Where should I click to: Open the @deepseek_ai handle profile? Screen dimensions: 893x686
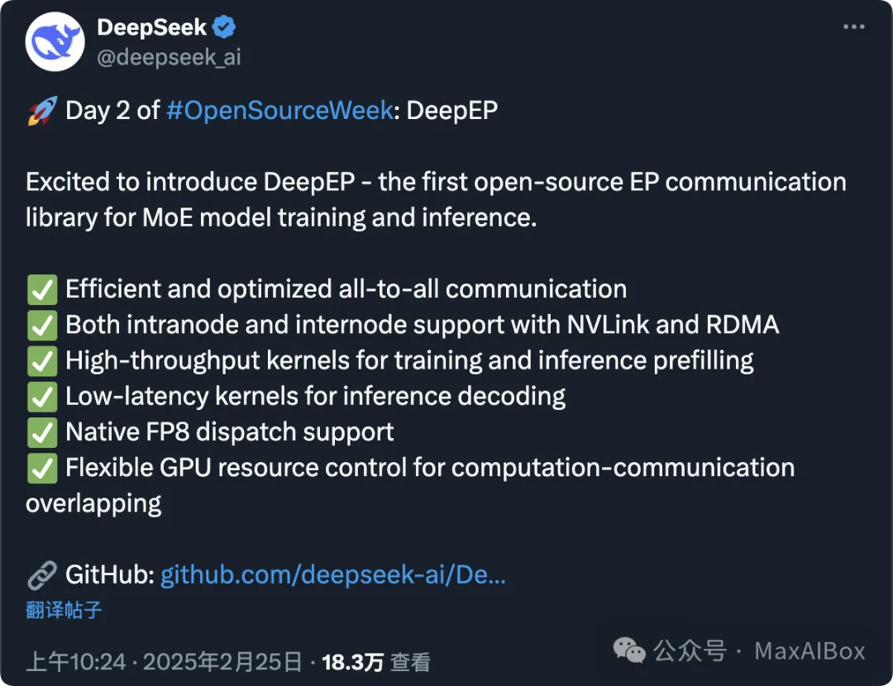(169, 57)
